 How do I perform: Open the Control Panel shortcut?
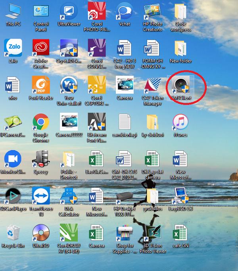coord(41,12)
